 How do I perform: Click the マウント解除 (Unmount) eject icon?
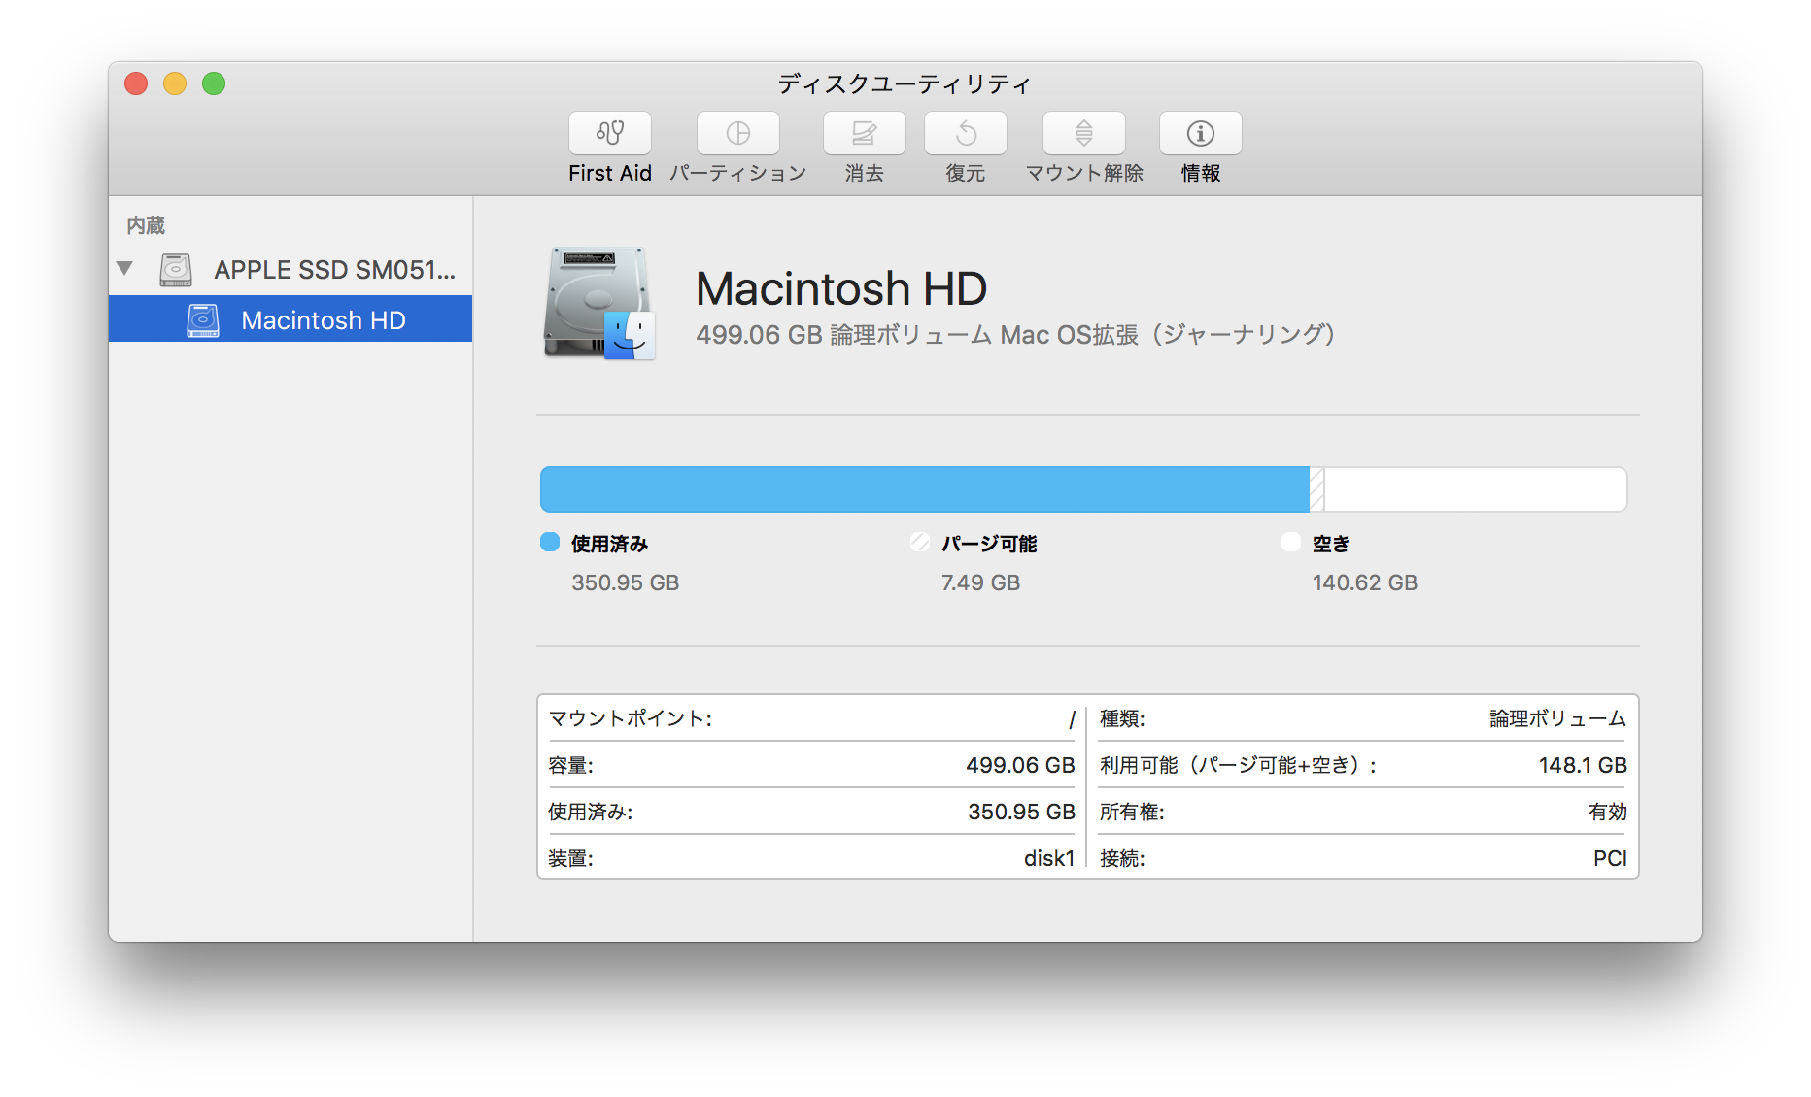[x=1083, y=133]
